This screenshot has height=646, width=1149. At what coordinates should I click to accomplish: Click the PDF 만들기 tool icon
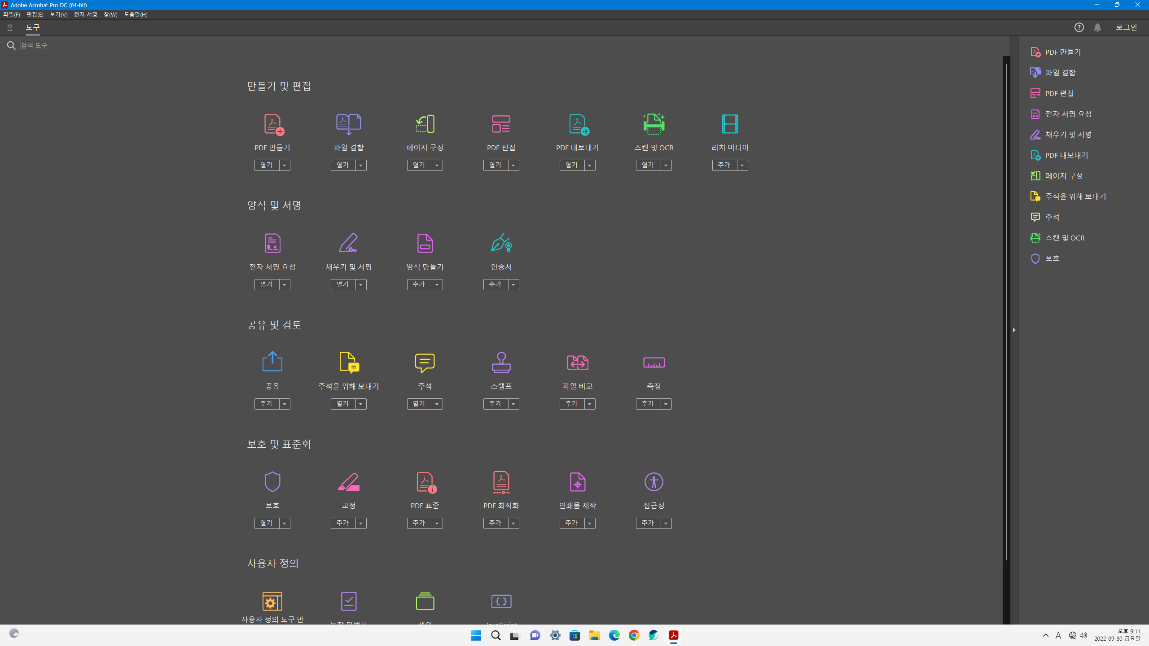(272, 124)
